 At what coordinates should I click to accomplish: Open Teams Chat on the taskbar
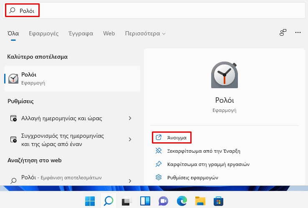[x=164, y=201]
